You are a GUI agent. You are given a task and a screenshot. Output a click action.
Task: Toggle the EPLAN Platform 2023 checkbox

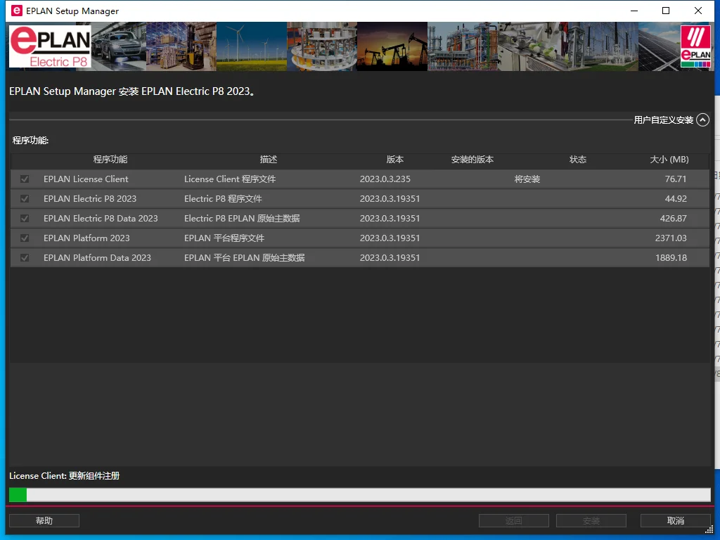click(x=25, y=238)
